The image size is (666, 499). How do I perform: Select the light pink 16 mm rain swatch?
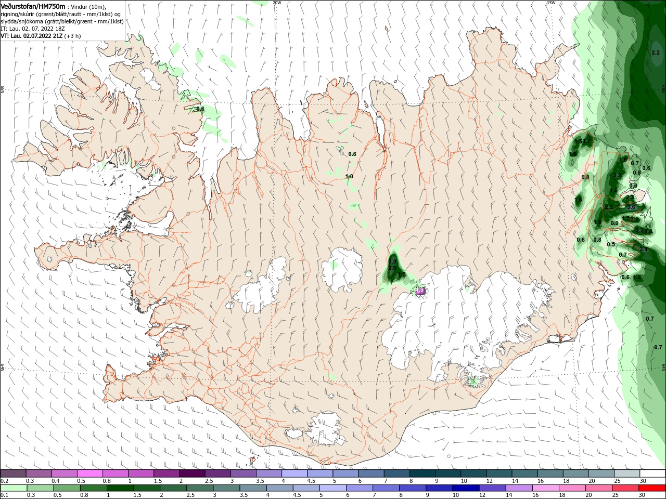click(x=545, y=488)
